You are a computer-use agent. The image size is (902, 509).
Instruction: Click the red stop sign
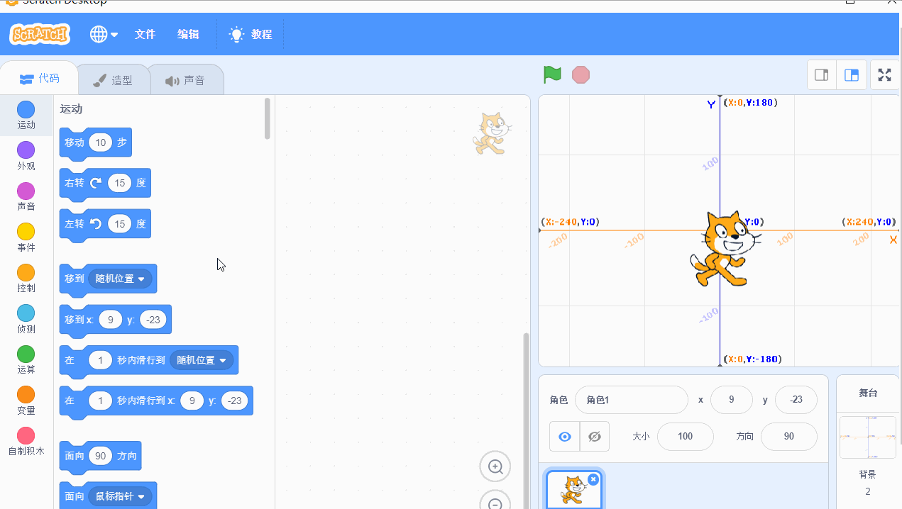point(581,74)
